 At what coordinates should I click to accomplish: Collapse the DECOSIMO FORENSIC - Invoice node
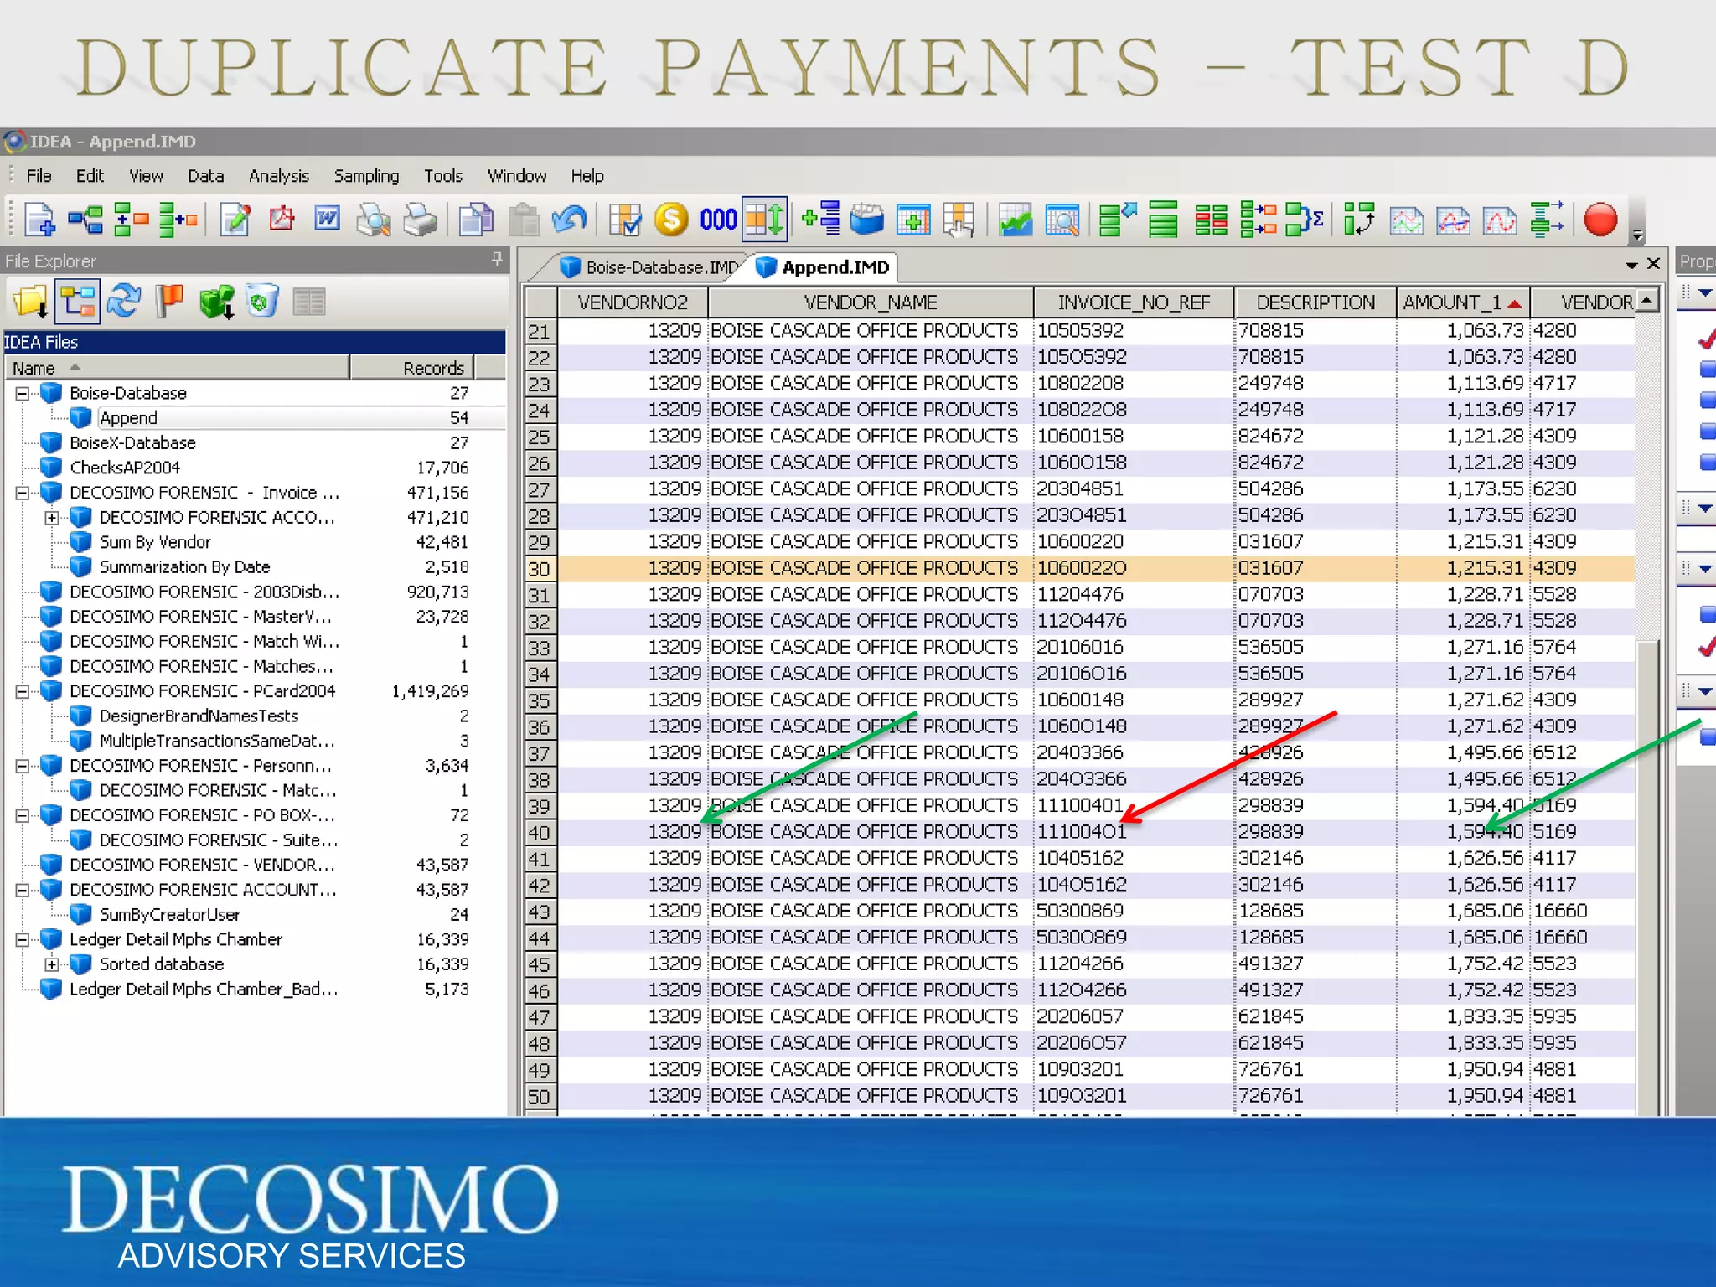pos(23,493)
